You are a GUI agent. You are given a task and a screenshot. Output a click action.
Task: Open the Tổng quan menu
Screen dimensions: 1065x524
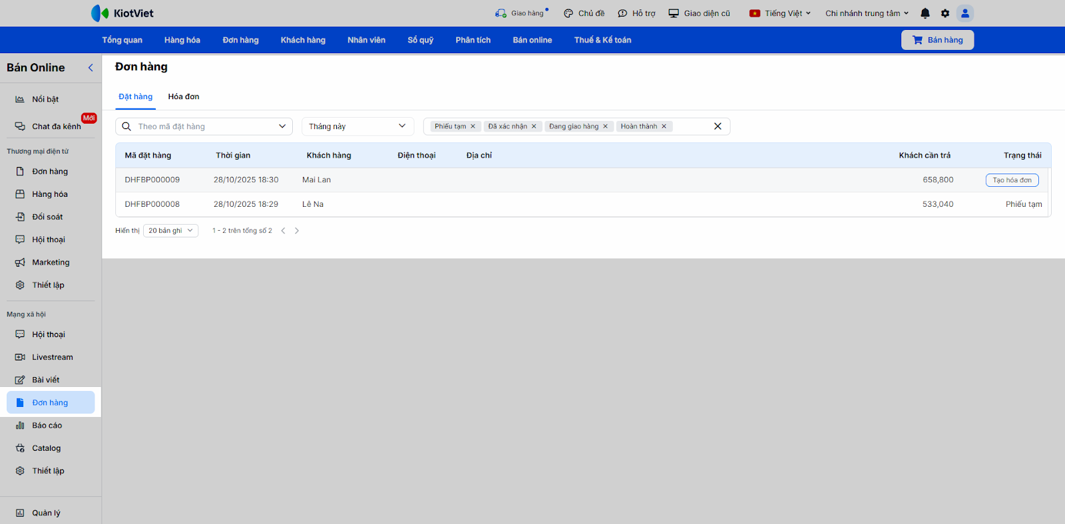tap(122, 40)
